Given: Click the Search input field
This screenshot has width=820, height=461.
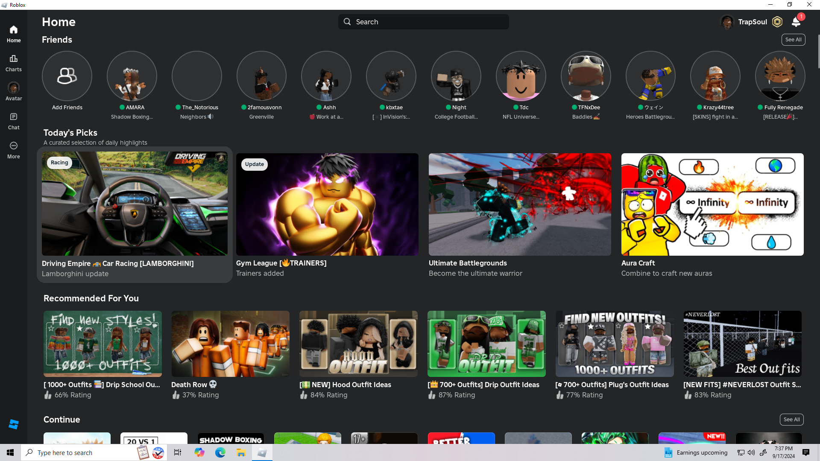Looking at the screenshot, I should 423,22.
